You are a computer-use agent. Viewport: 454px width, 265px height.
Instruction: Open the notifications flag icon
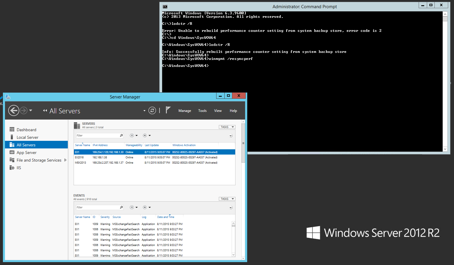coord(169,110)
